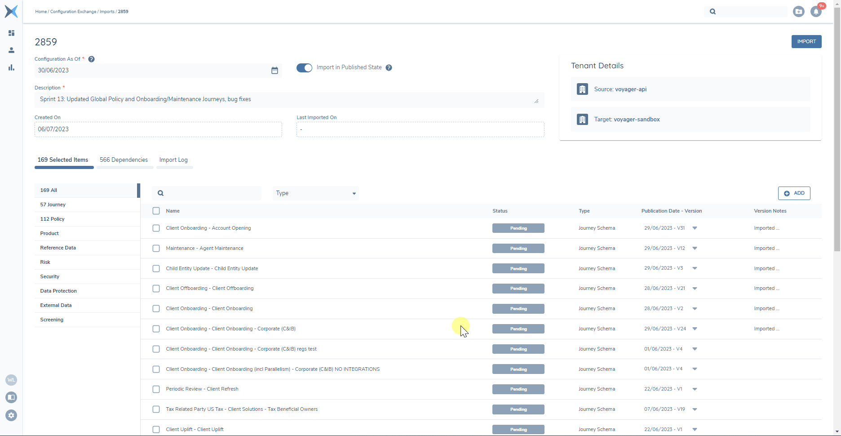Open the dashboard panel from the sidebar

[11, 33]
